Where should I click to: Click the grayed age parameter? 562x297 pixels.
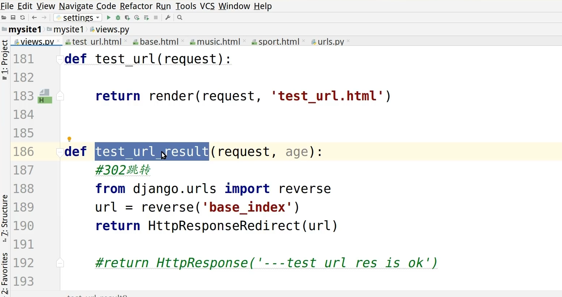[297, 152]
